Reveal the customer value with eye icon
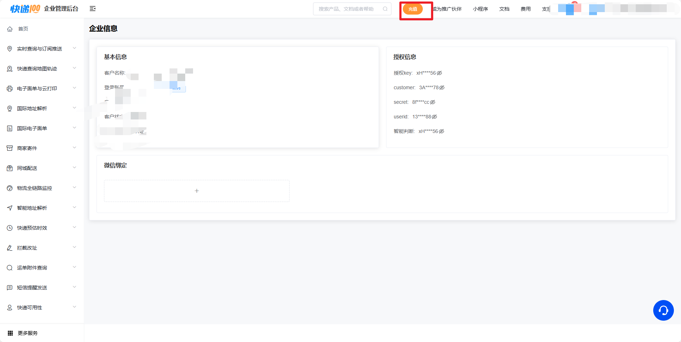Screen dimensions: 681x342 point(442,87)
